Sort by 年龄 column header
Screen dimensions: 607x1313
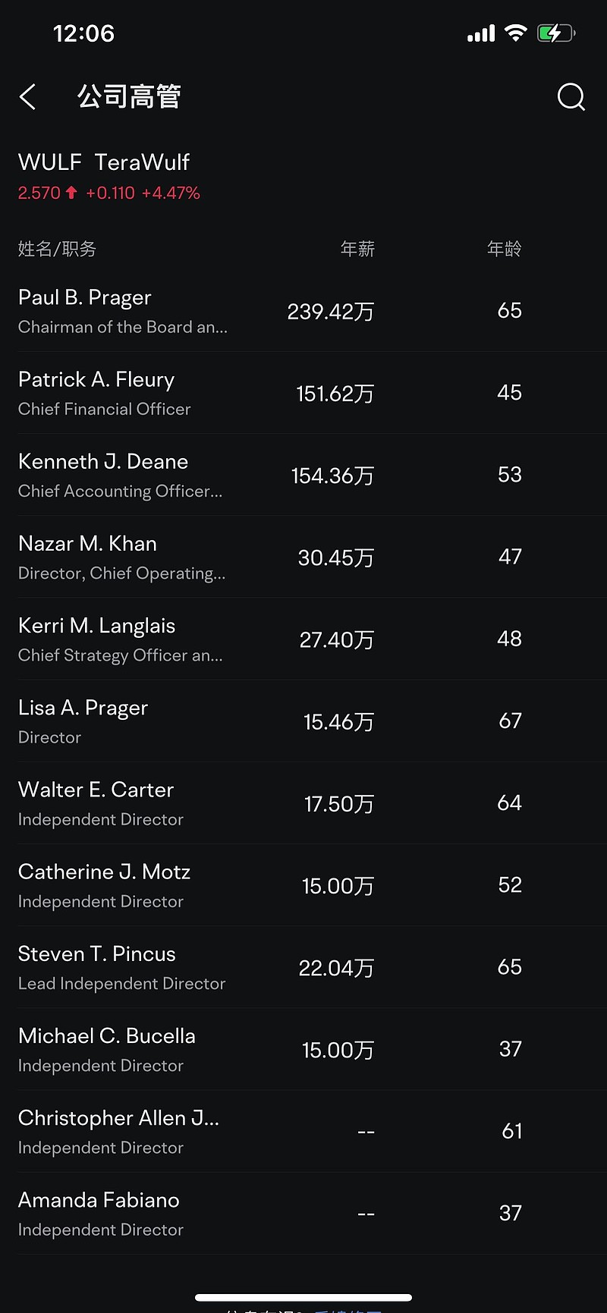(504, 249)
